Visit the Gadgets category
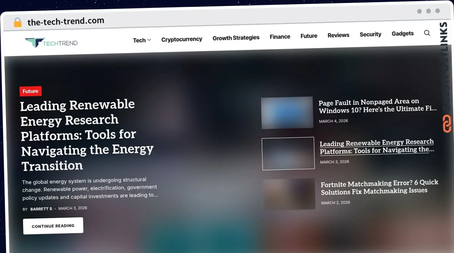The height and width of the screenshot is (253, 454). click(x=403, y=34)
